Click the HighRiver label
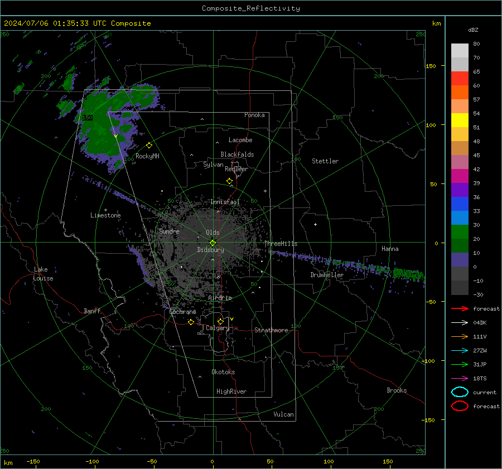The image size is (502, 469). (x=231, y=391)
